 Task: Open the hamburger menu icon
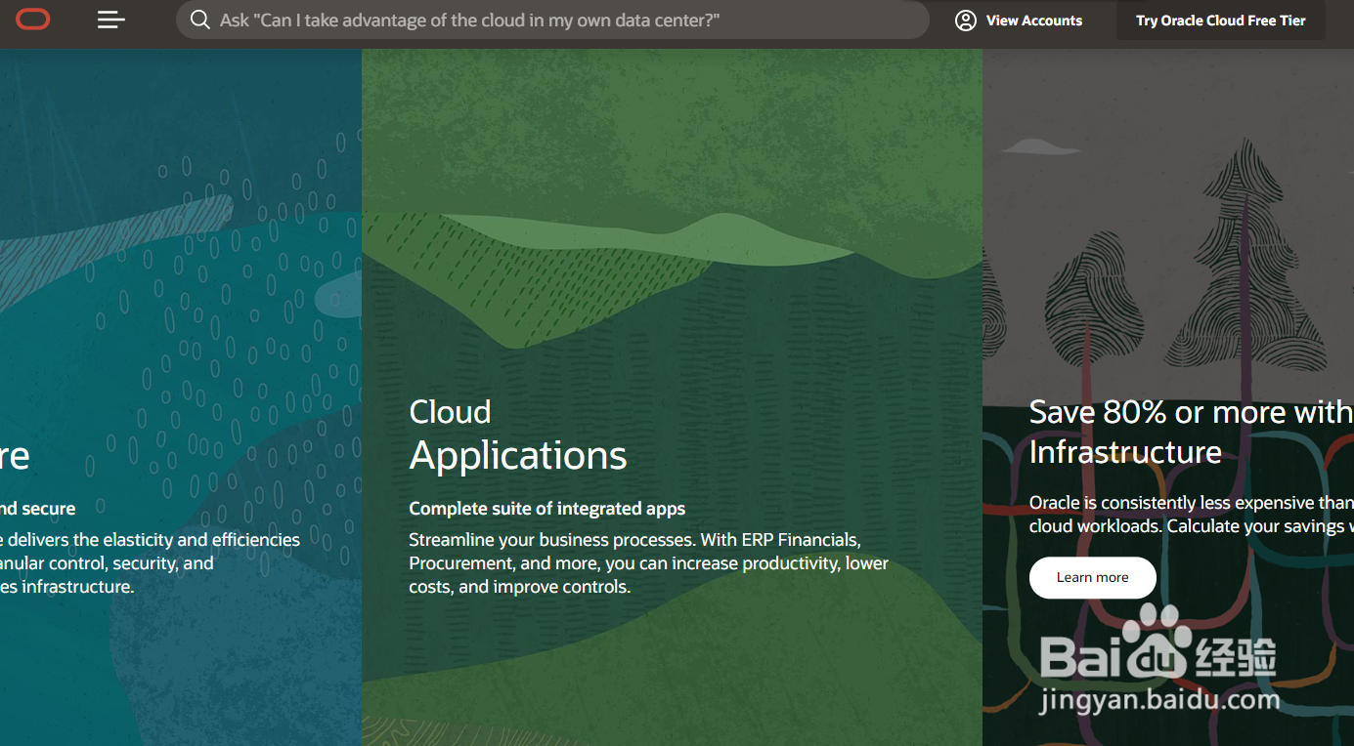point(111,20)
